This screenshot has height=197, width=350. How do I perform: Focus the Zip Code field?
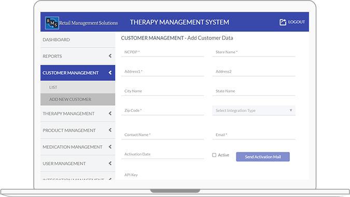tap(162, 110)
